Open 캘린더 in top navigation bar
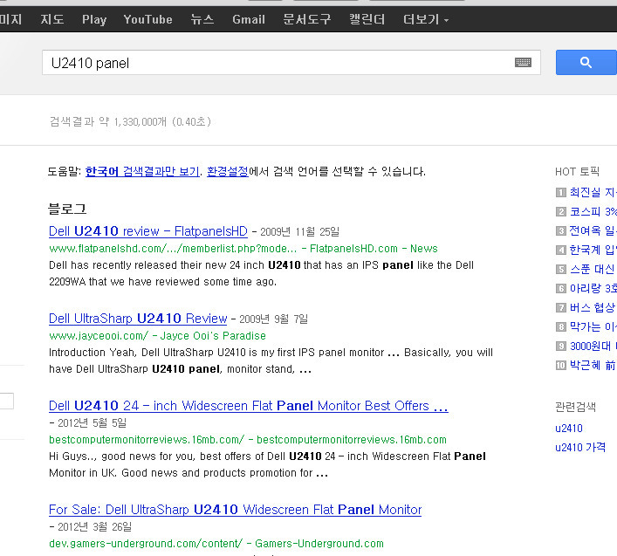This screenshot has width=617, height=556. coord(367,19)
